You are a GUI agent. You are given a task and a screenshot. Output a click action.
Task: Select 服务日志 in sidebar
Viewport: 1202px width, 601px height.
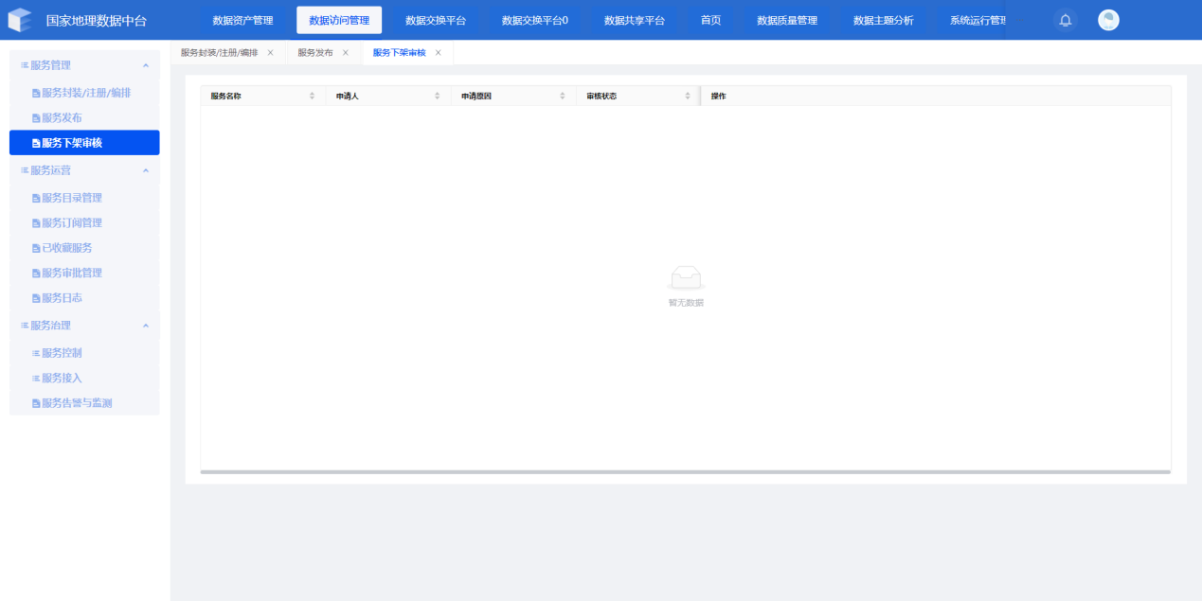[x=62, y=298]
